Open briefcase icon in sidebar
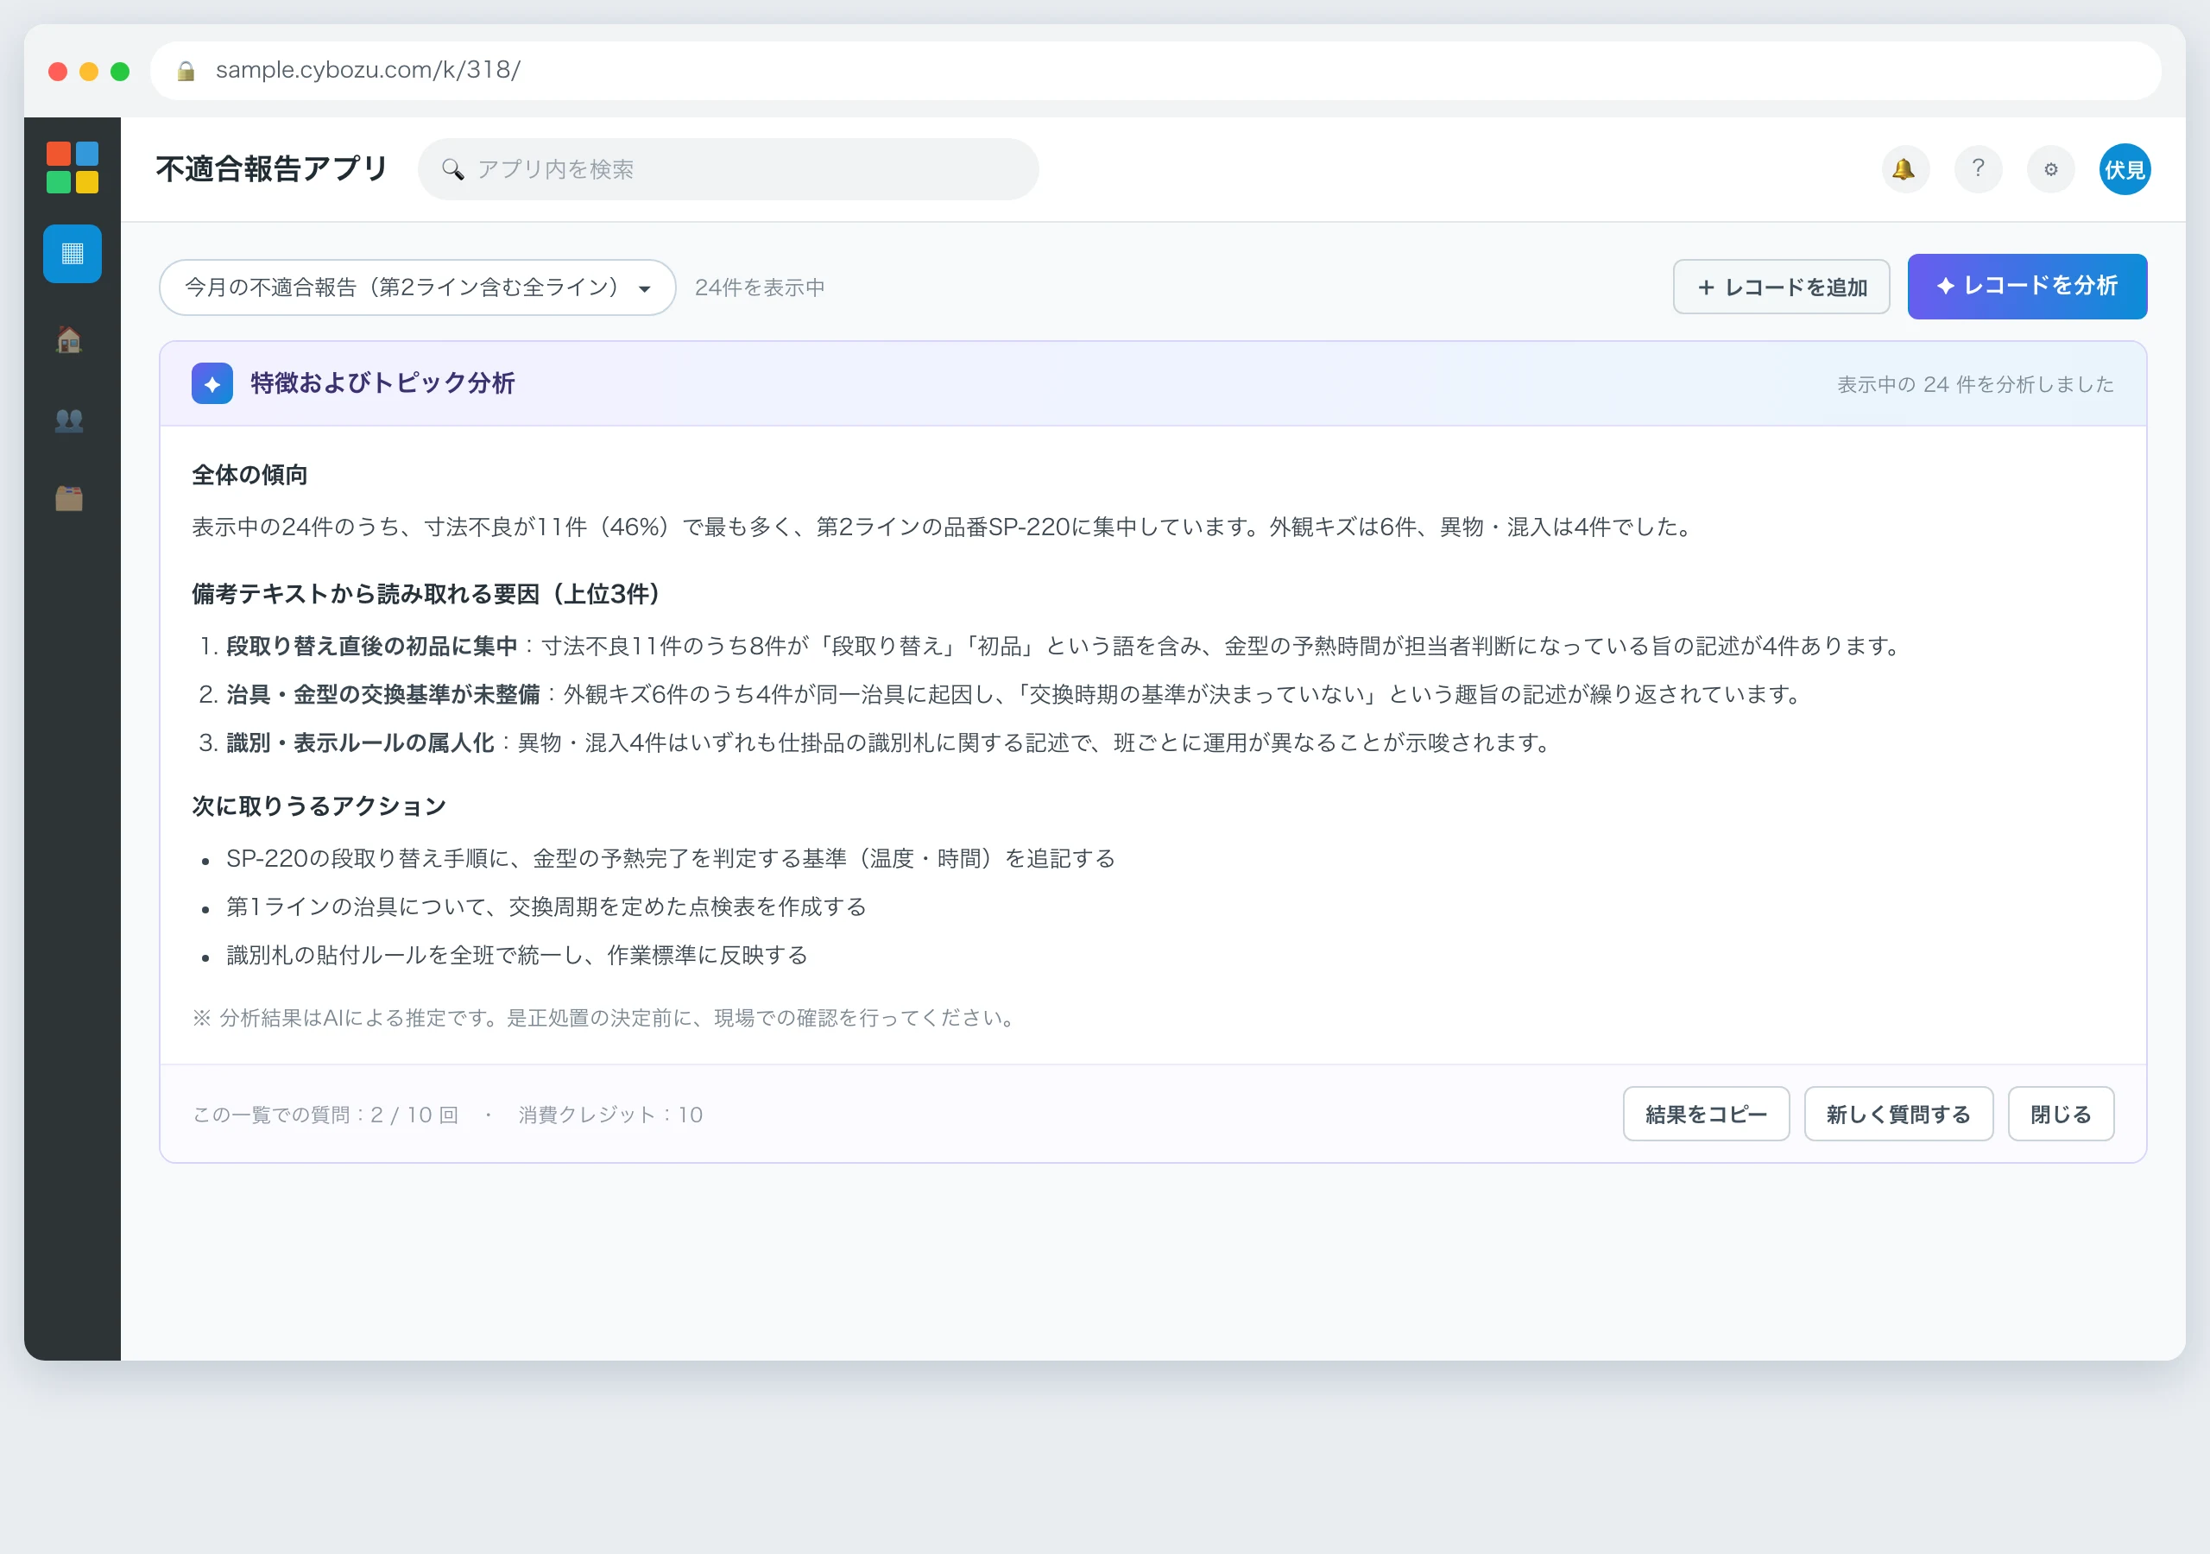The image size is (2210, 1554). coord(69,499)
